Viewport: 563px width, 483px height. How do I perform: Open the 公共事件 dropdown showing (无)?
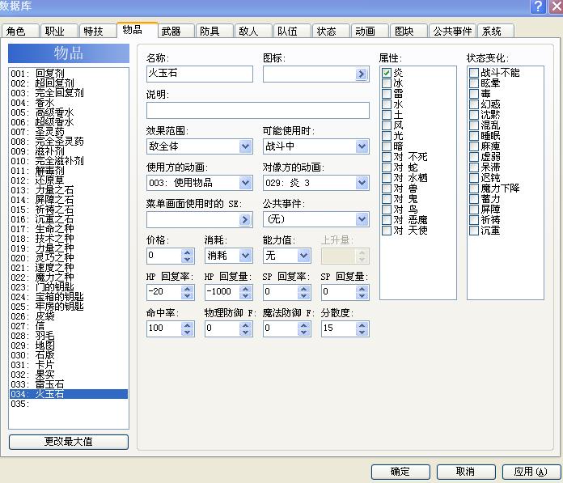tap(316, 219)
